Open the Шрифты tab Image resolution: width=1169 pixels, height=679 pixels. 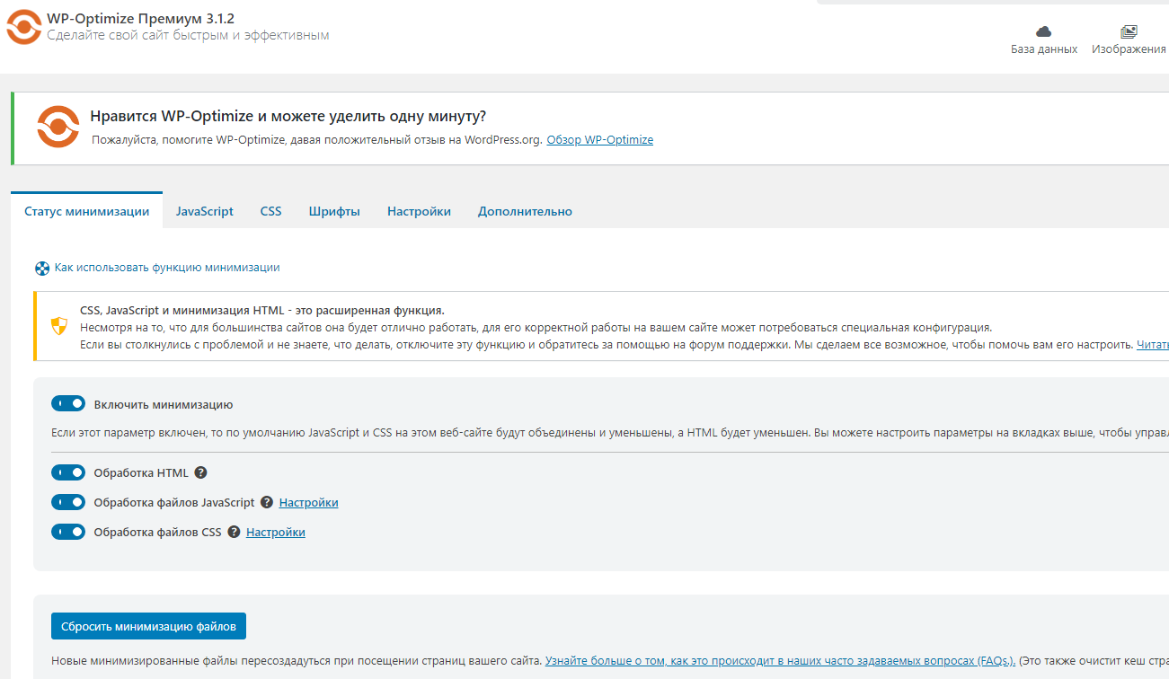(x=334, y=211)
